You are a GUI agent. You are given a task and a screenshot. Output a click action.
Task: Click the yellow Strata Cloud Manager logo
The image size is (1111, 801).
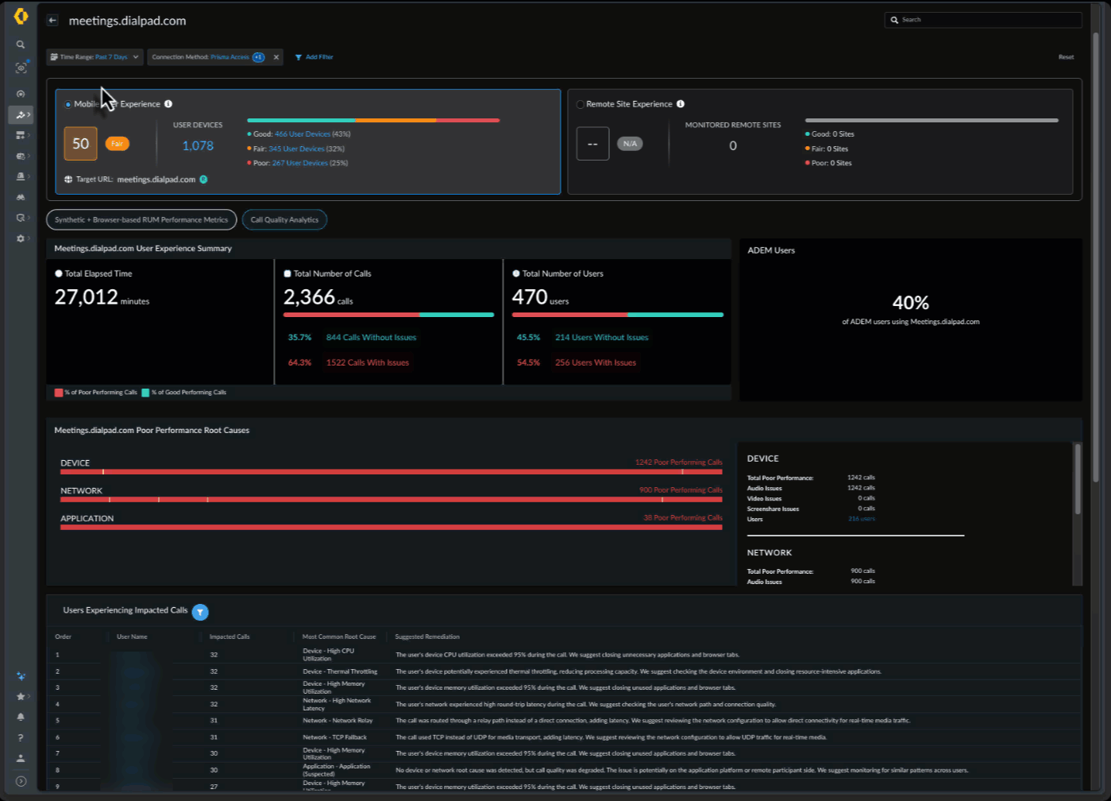(21, 16)
